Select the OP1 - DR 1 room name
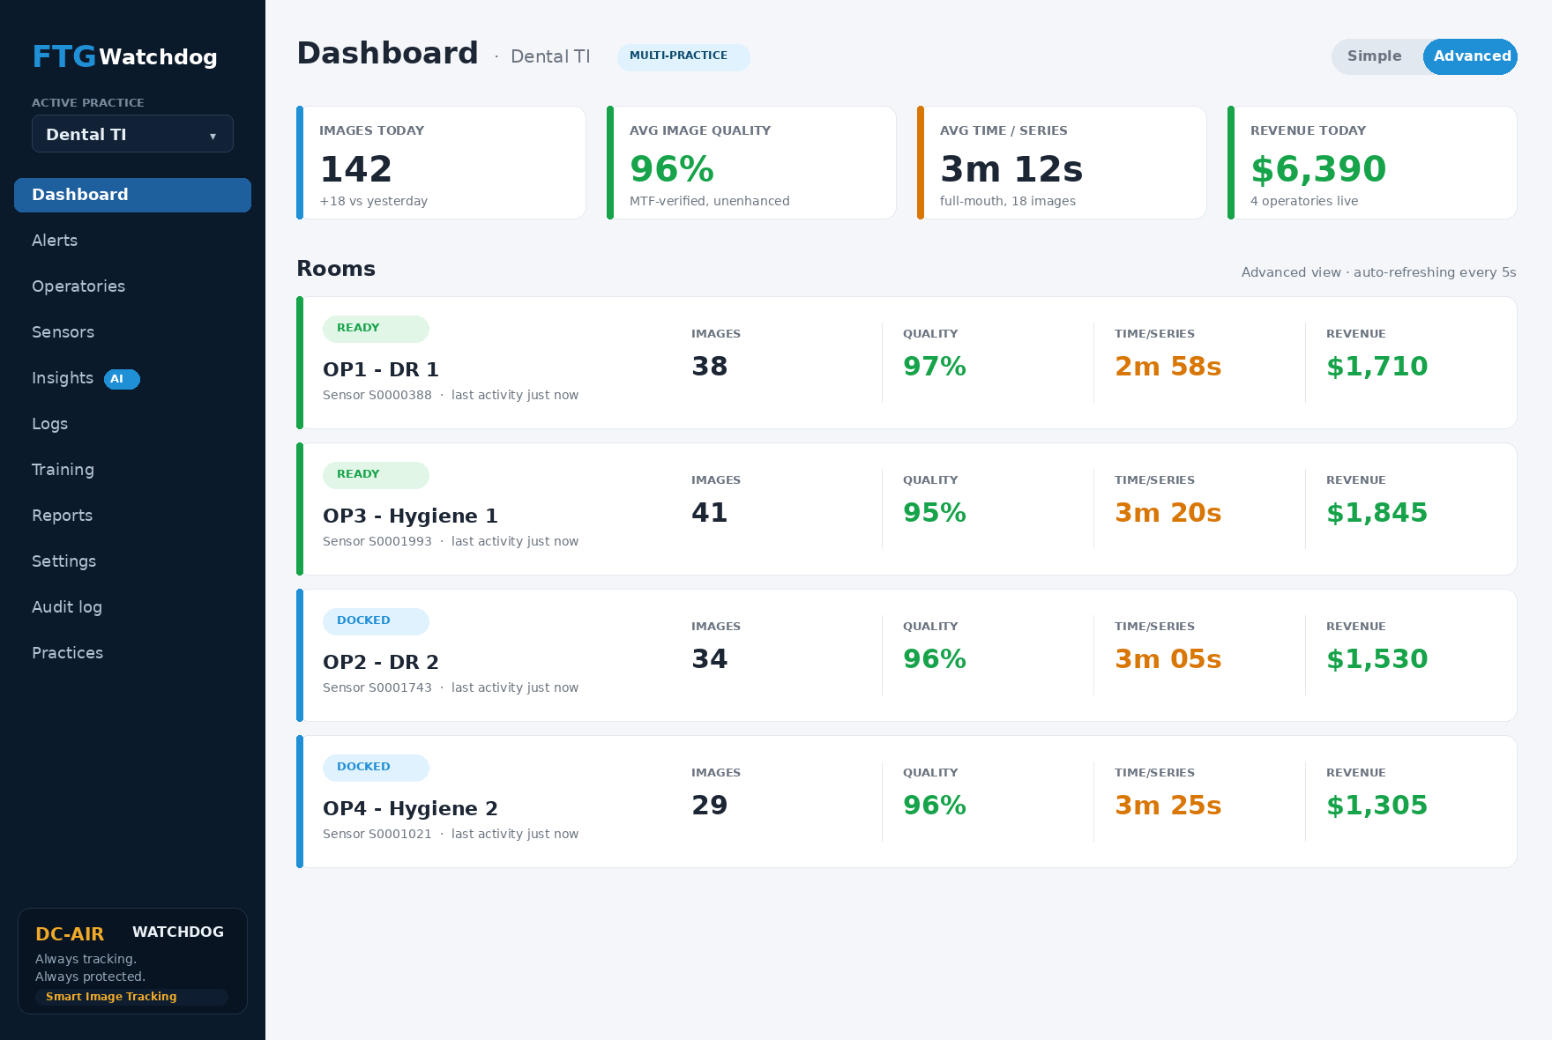1552x1040 pixels. (x=381, y=369)
